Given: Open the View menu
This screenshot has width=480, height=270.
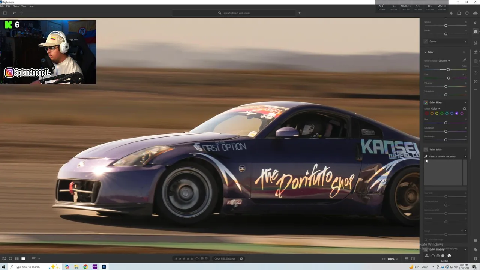Looking at the screenshot, I should click(x=24, y=6).
